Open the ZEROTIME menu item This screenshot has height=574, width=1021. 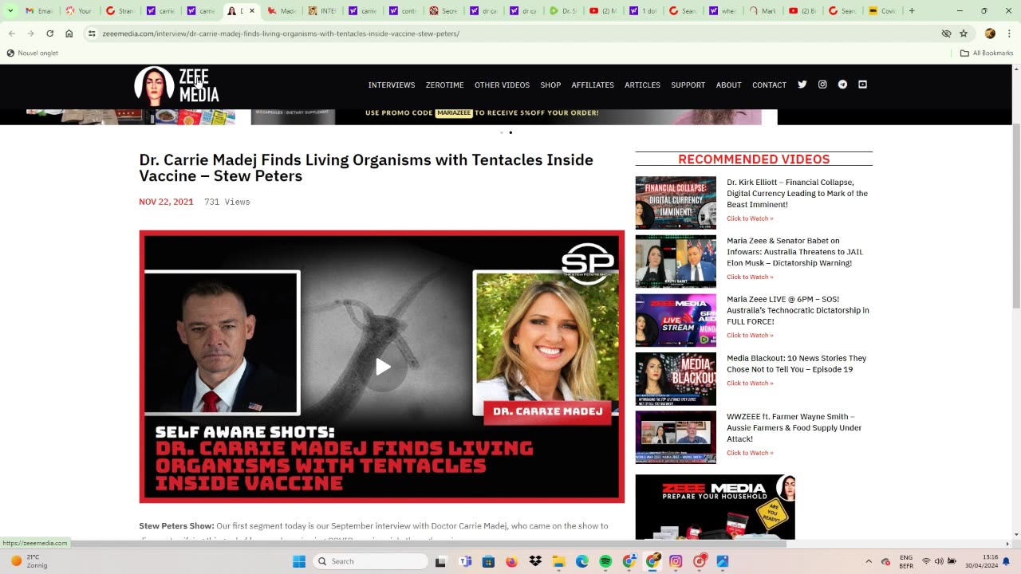tap(444, 85)
